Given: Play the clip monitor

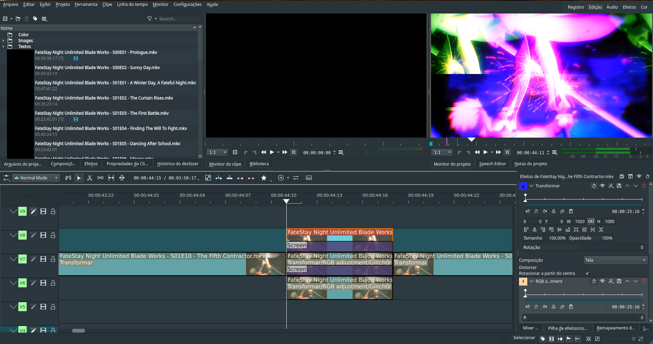Looking at the screenshot, I should pos(272,152).
